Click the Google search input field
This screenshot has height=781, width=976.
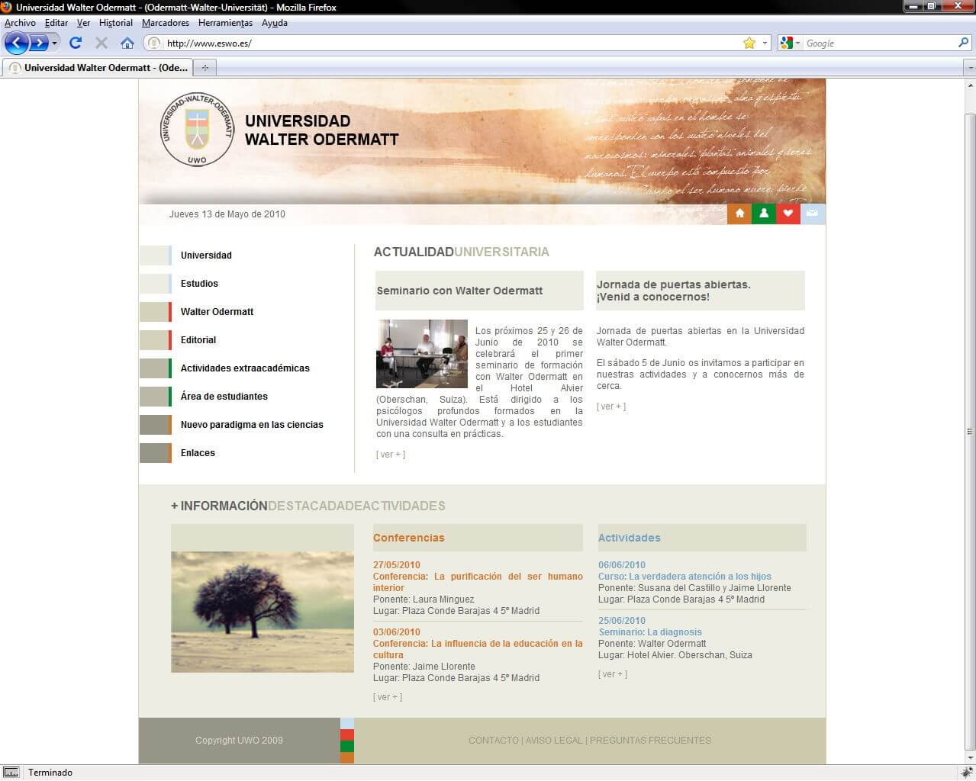point(879,43)
